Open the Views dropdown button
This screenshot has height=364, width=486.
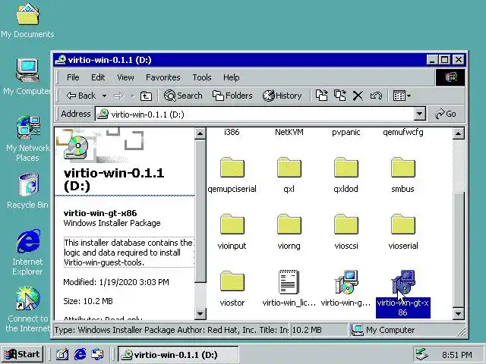coord(402,96)
